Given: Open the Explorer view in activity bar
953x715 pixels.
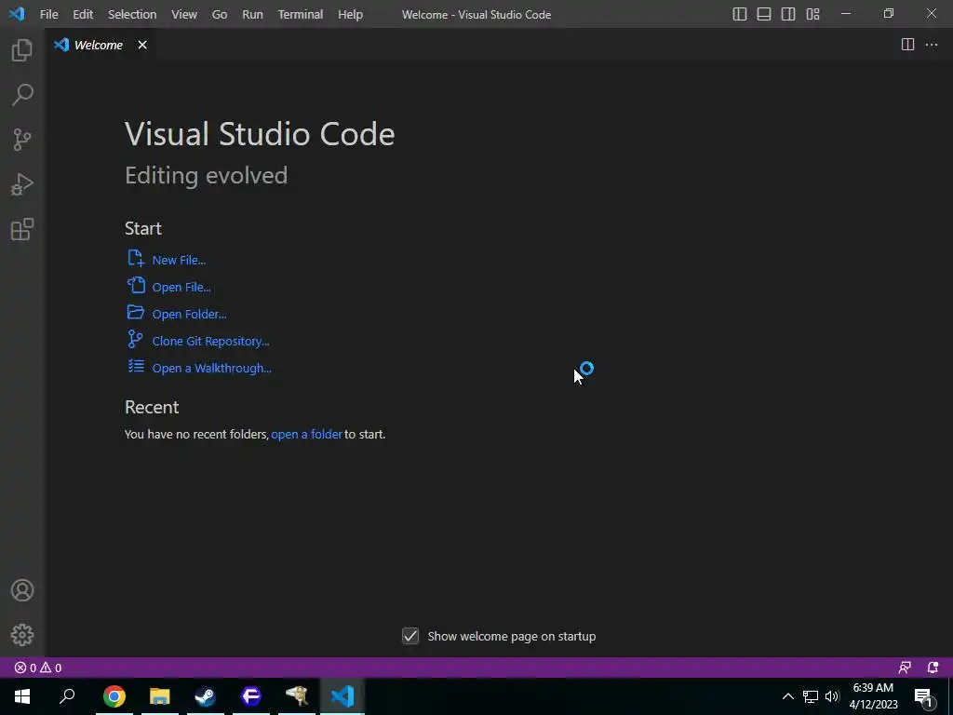Looking at the screenshot, I should 22,50.
